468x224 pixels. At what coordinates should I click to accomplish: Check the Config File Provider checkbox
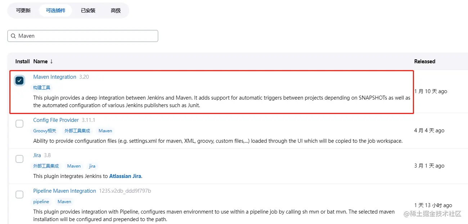19,123
